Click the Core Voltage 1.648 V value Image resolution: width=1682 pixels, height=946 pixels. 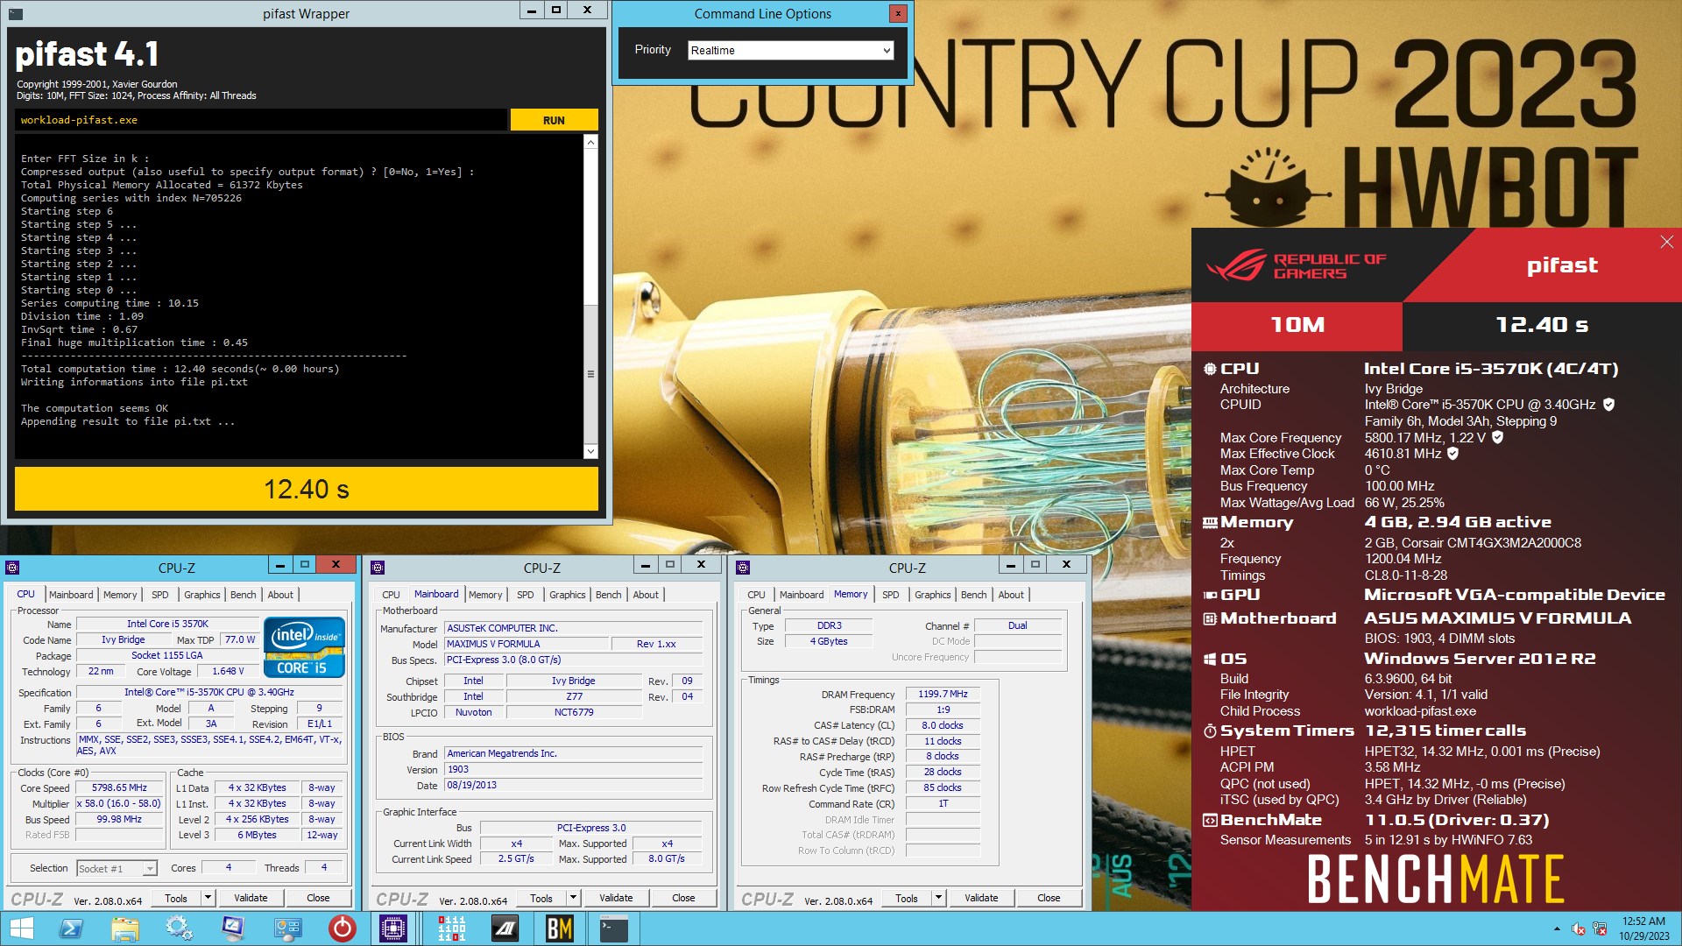pyautogui.click(x=228, y=672)
